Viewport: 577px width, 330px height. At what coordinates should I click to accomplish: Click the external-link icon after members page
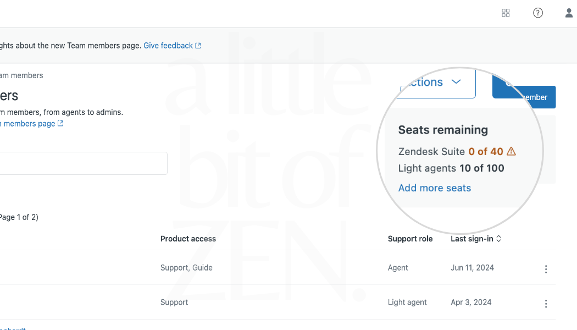(x=60, y=124)
